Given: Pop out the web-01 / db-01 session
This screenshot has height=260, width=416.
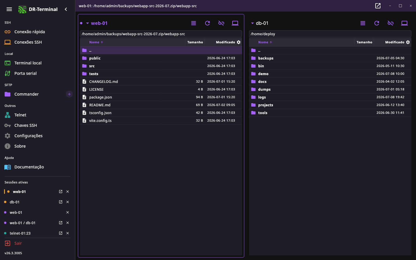Looking at the screenshot, I should point(61,223).
